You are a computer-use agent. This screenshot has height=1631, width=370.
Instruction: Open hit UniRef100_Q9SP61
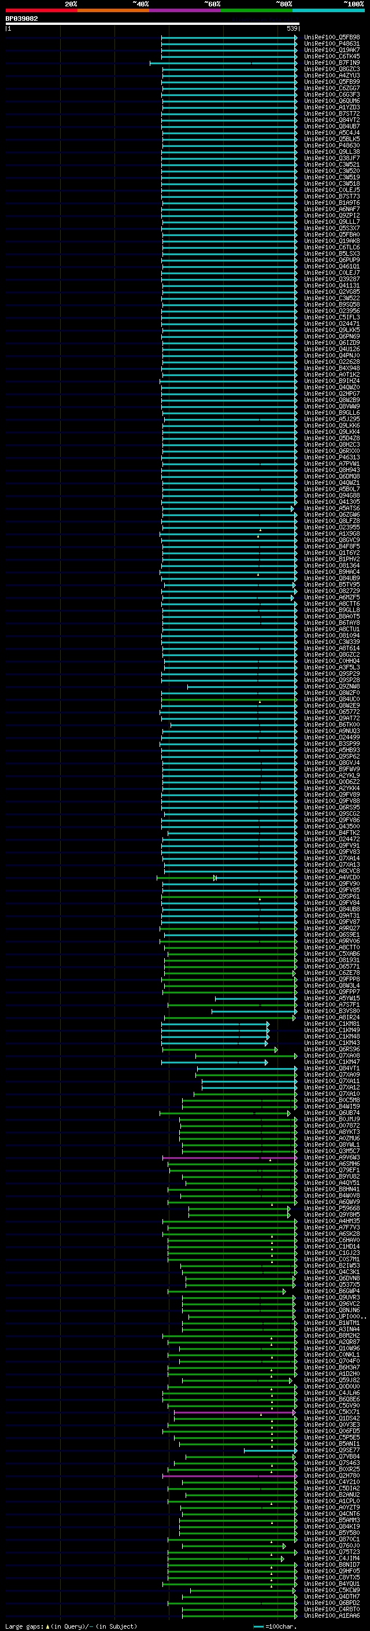[331, 897]
